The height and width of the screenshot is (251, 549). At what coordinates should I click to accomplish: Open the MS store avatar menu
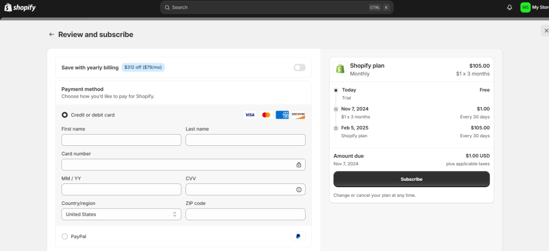click(x=525, y=8)
